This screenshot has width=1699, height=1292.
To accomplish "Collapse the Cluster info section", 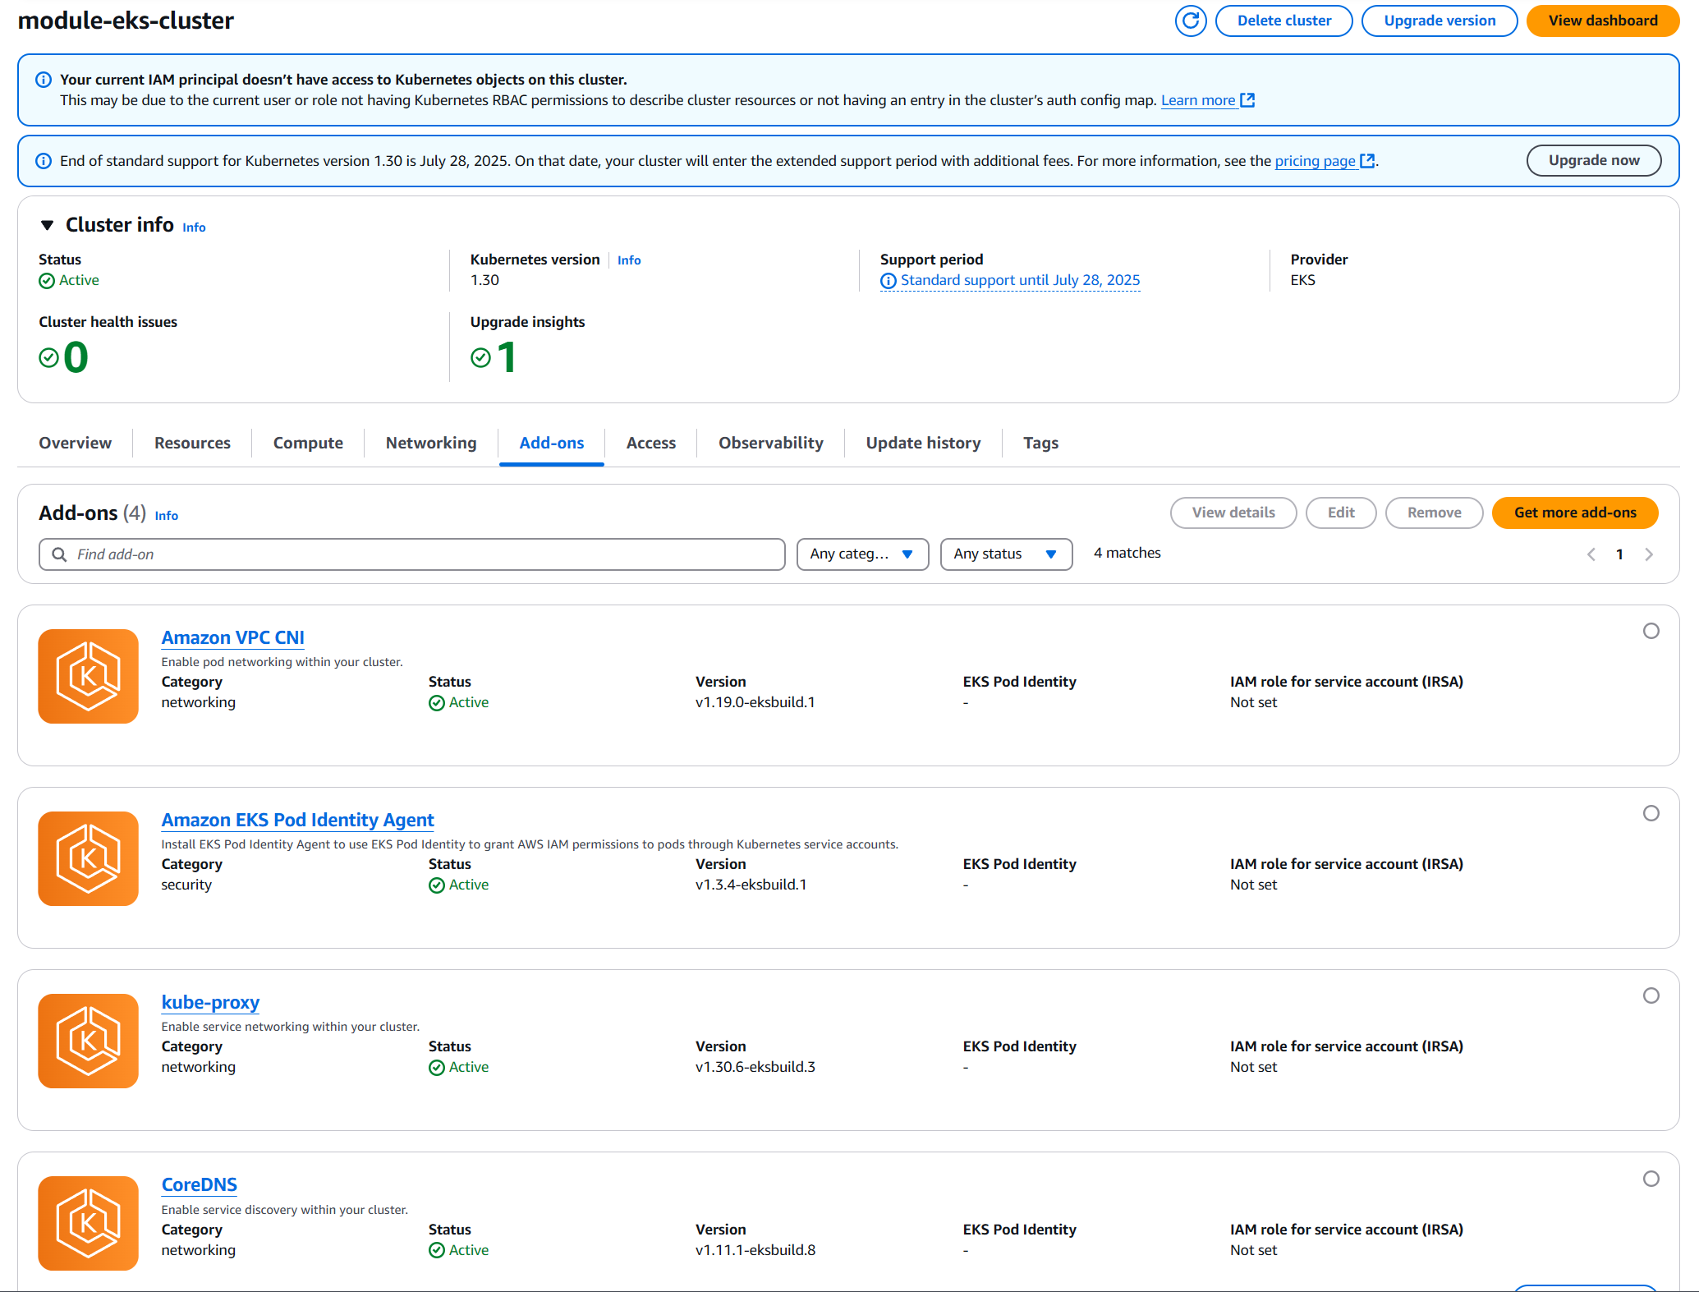I will [x=48, y=225].
